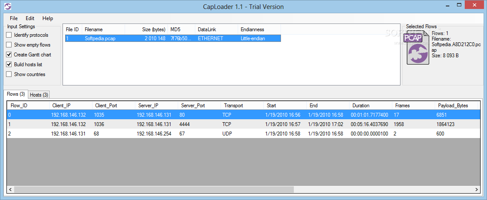
Task: Sort flows by Payload_Bytes column header
Action: [x=456, y=106]
